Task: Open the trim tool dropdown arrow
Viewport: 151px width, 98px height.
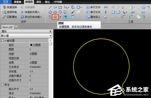Action: pos(134,12)
